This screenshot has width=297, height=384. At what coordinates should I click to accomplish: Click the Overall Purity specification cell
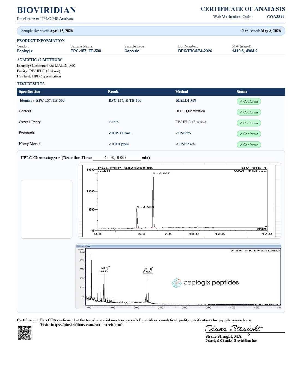(29, 122)
